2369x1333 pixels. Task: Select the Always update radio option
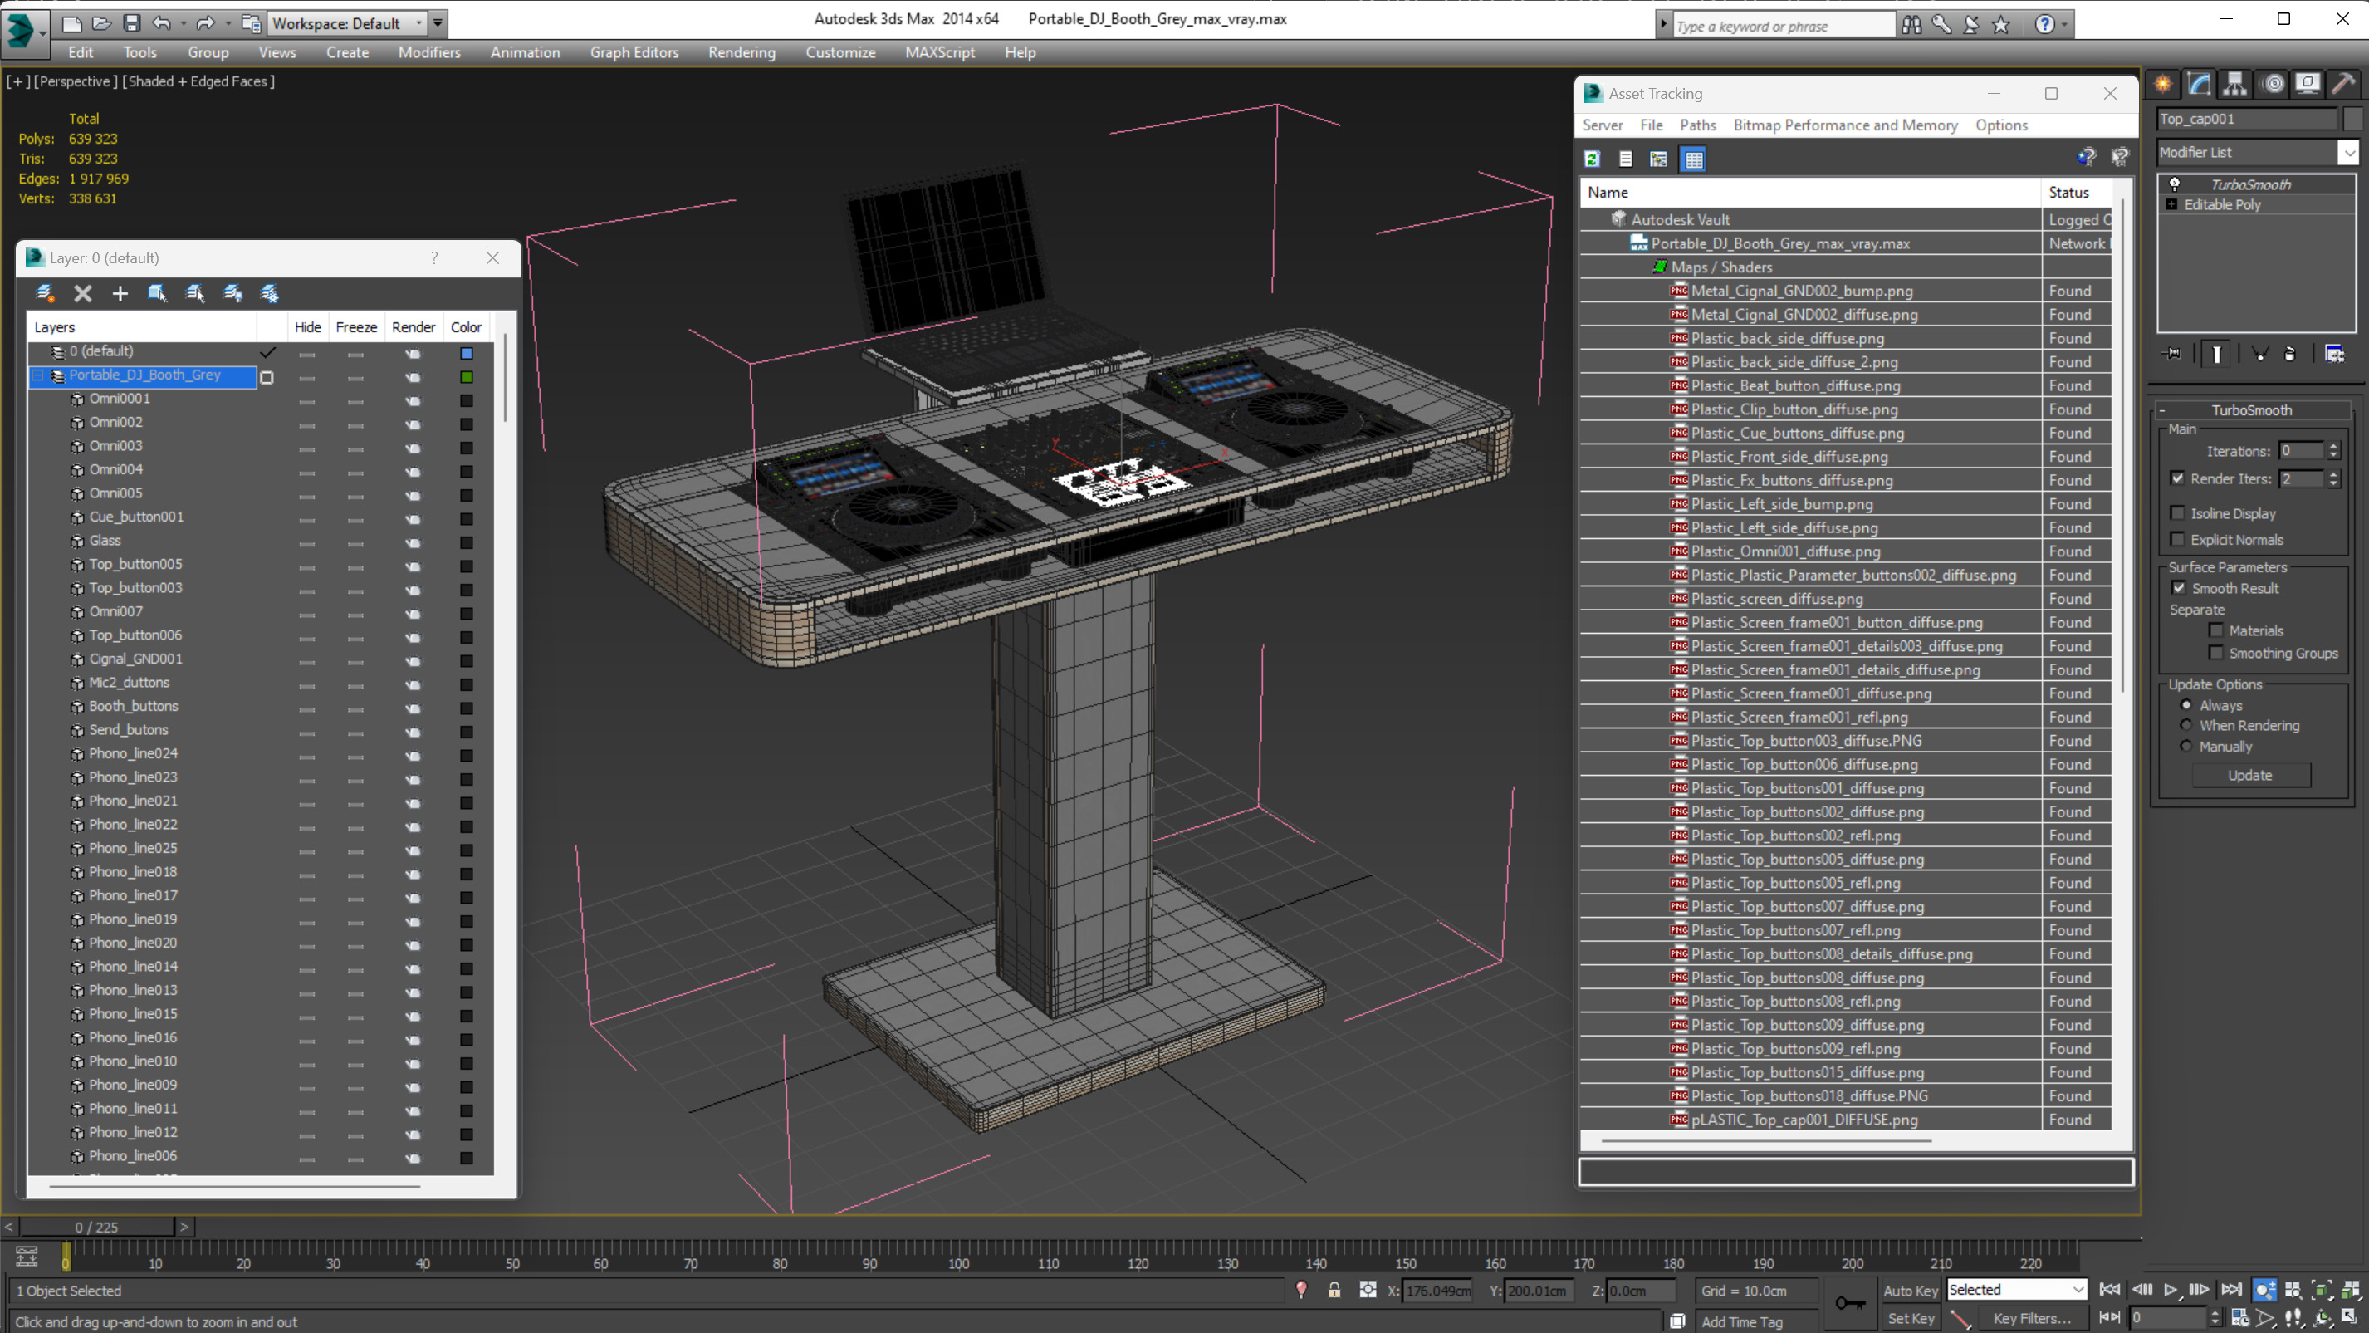(2186, 704)
